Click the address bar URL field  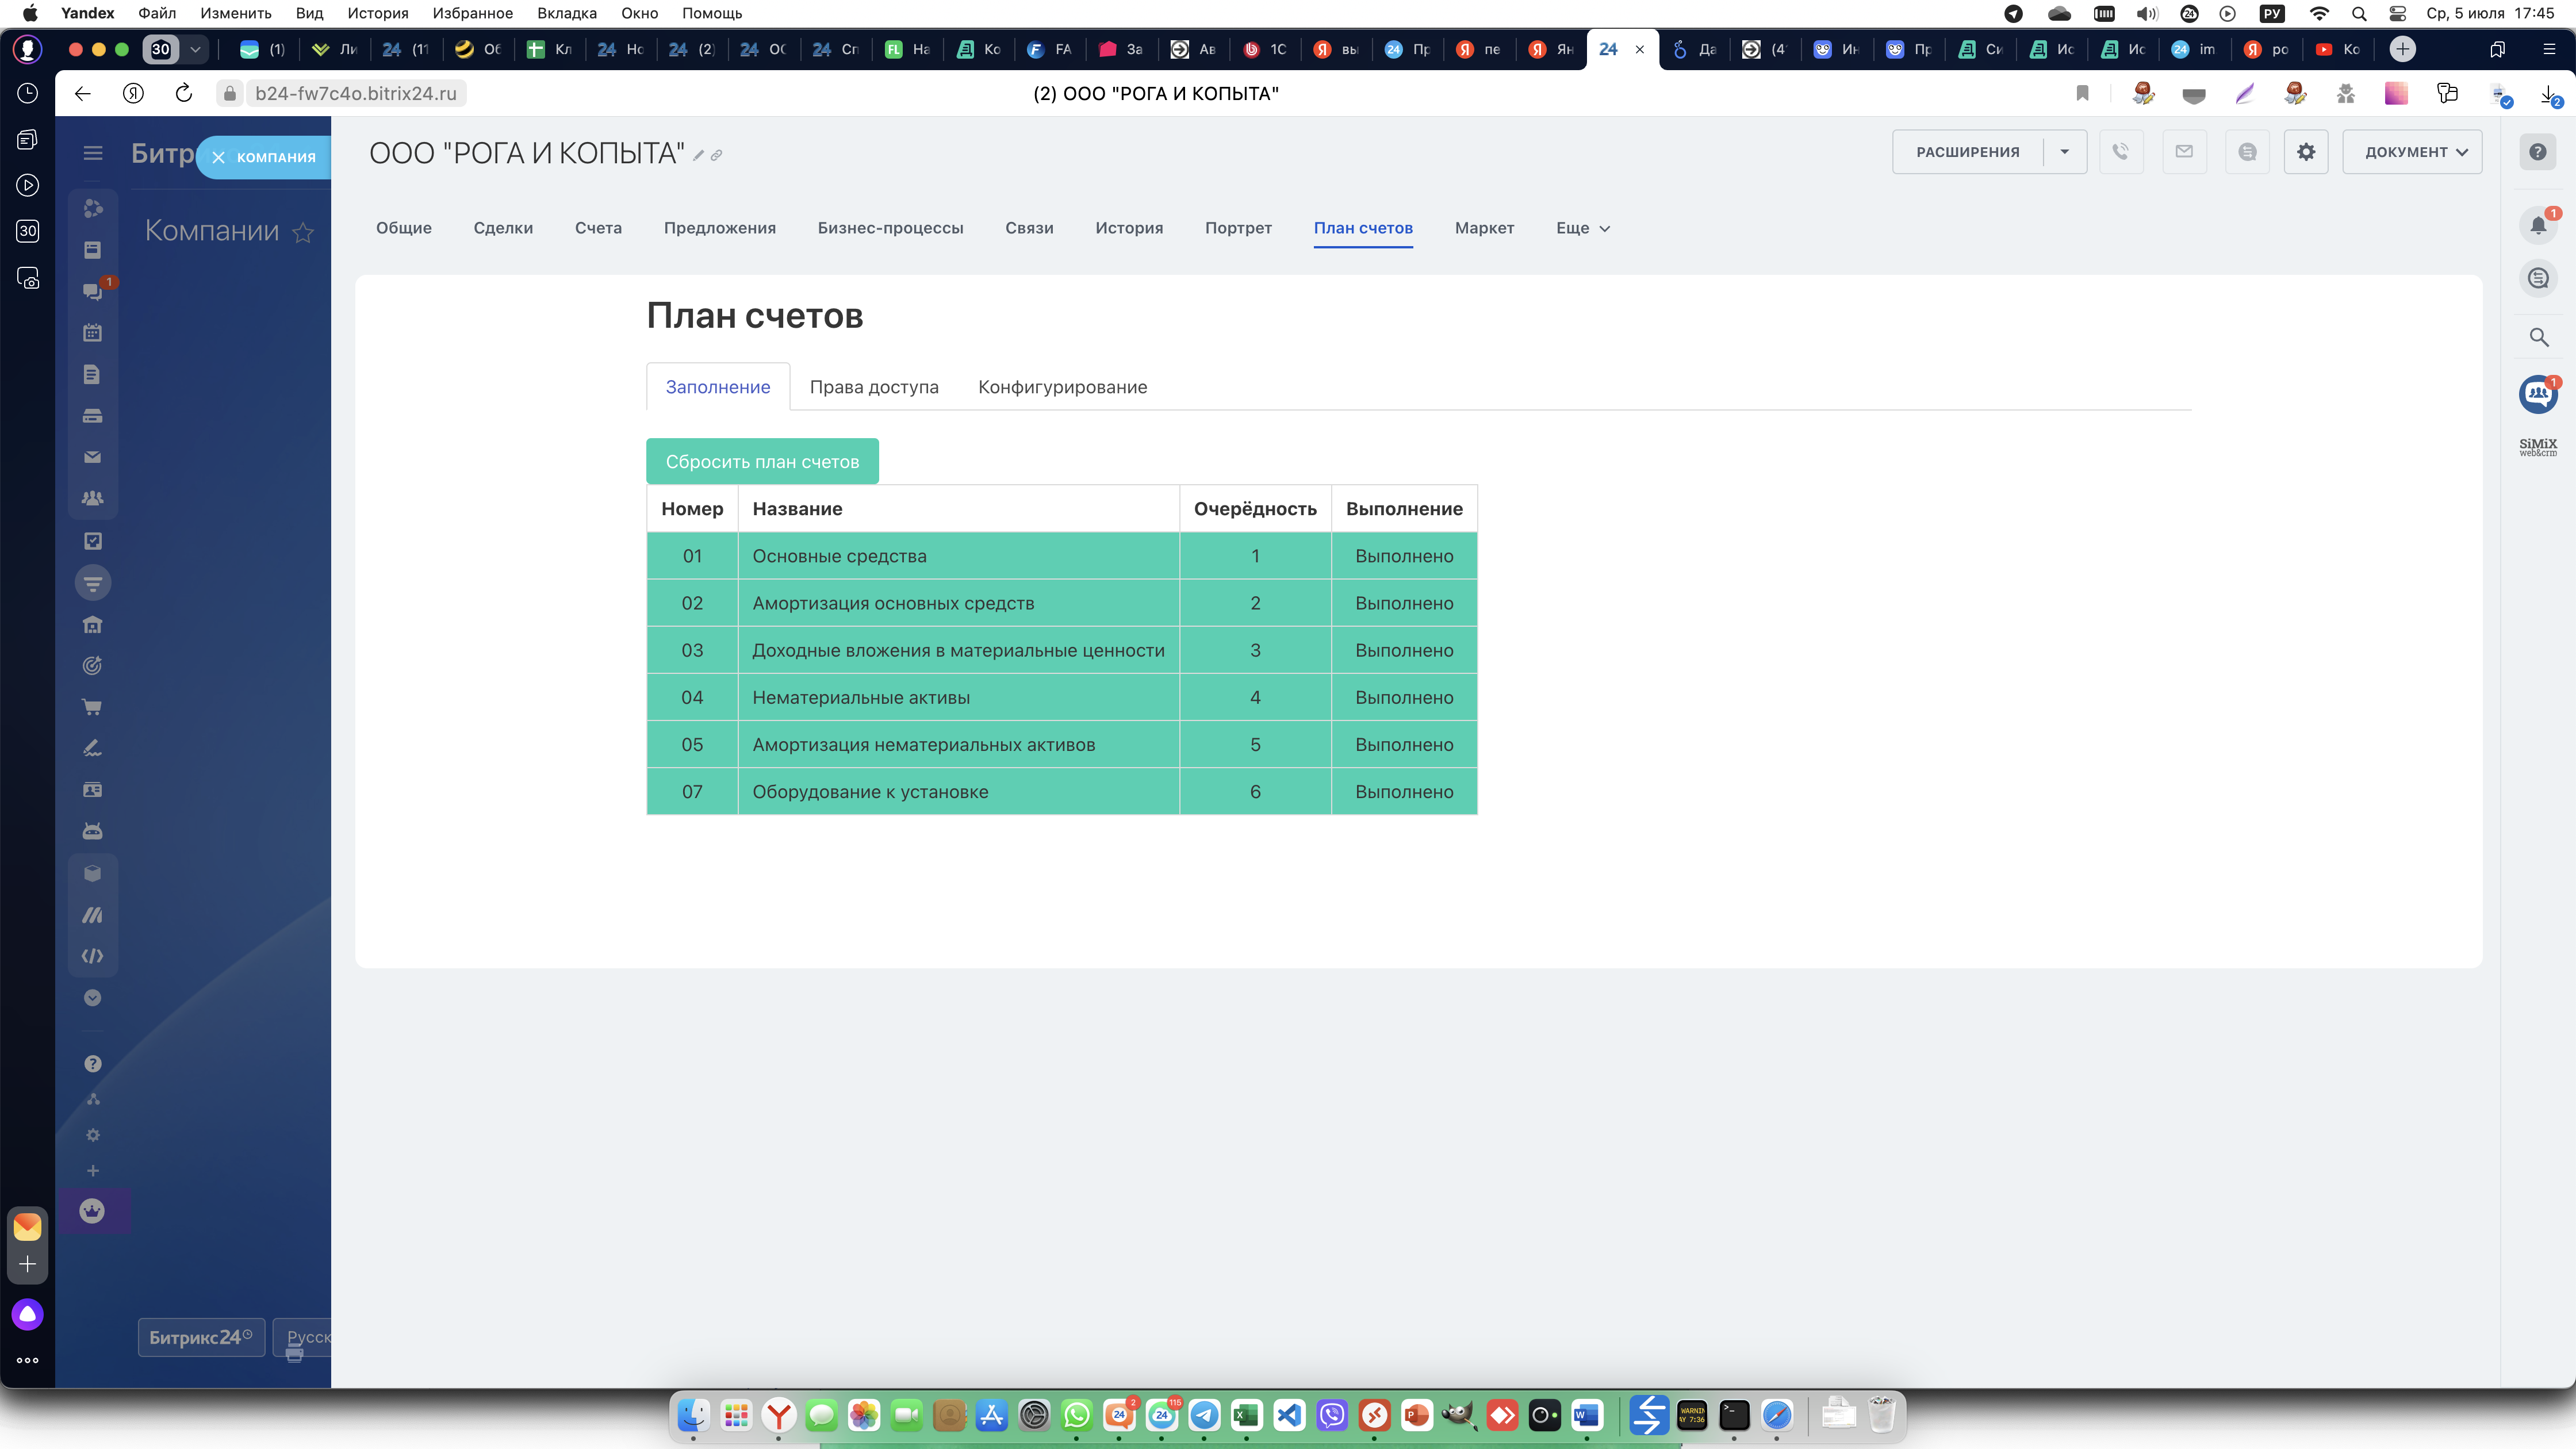(x=355, y=93)
